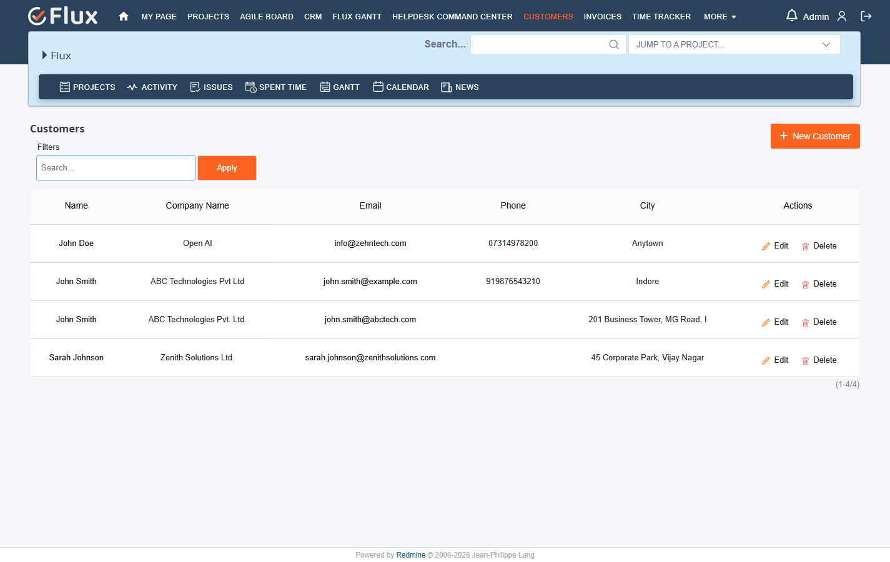Screen dimensions: 890x562
Task: Focus the customers filter search field
Action: 116,168
